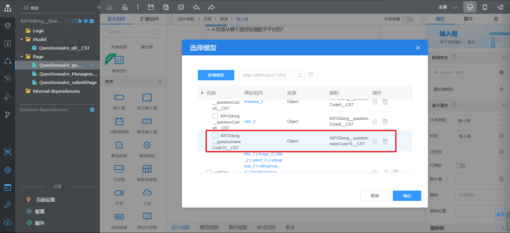The width and height of the screenshot is (510, 233).
Task: Click the refresh icon next to project name
Action: 74,21
